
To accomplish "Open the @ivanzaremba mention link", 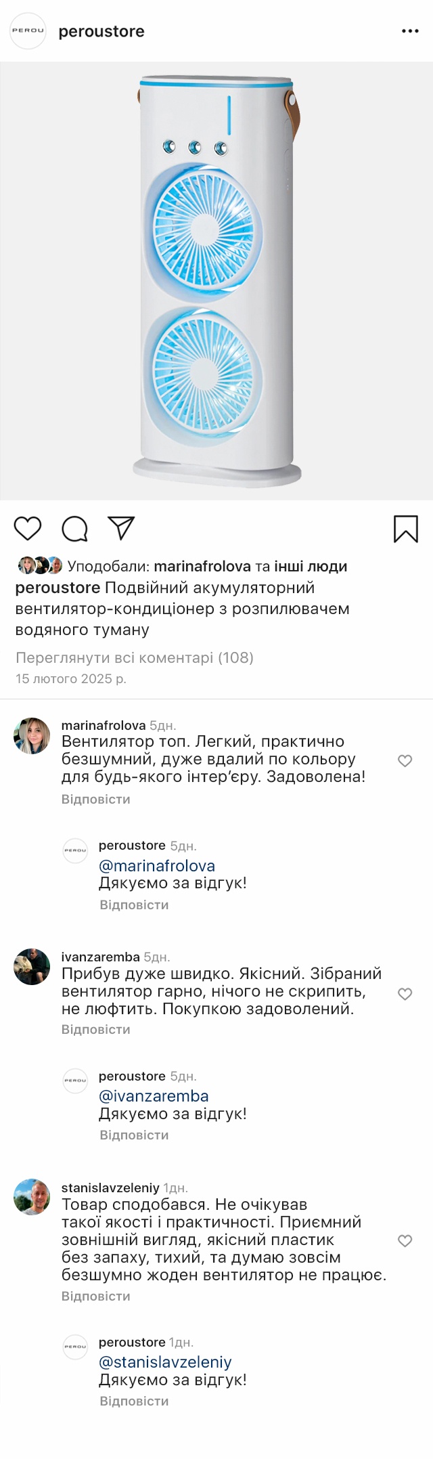I will (154, 1096).
